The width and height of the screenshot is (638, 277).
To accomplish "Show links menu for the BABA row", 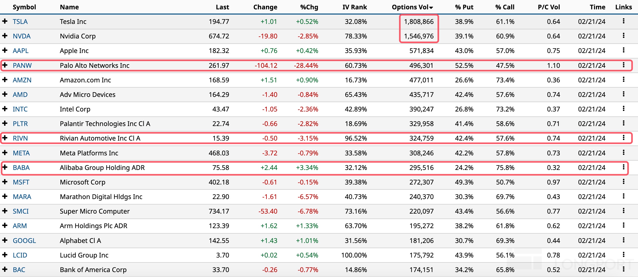I will [623, 167].
